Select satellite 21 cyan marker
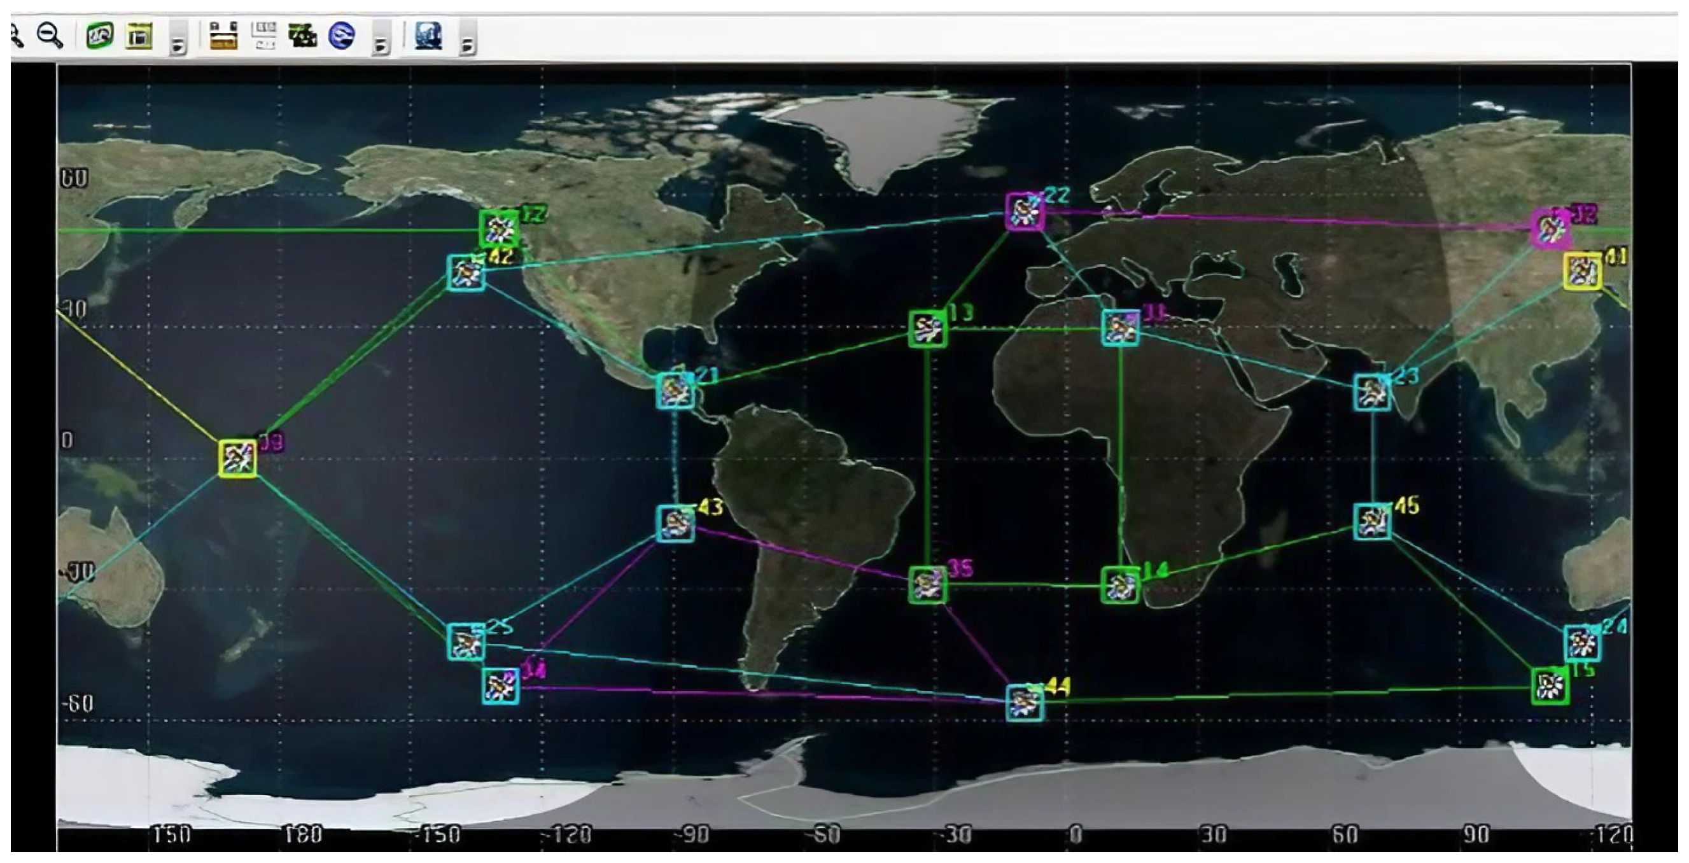Viewport: 1689px width, 863px height. click(x=675, y=391)
